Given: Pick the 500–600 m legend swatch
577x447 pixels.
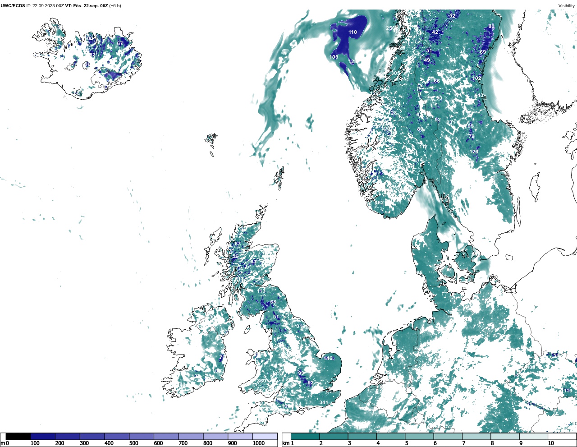Looking at the screenshot, I should tap(142, 437).
